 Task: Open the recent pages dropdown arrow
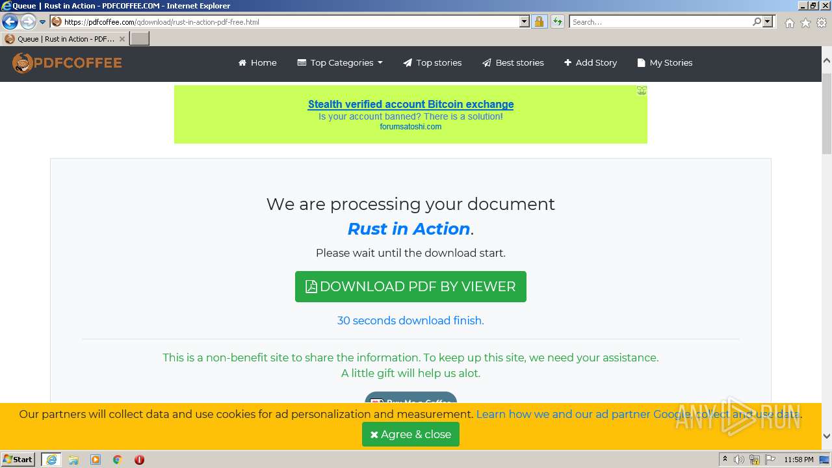coord(43,22)
